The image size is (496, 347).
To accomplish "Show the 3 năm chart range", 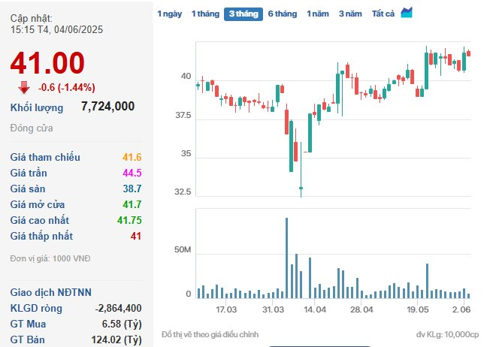I will click(x=350, y=14).
